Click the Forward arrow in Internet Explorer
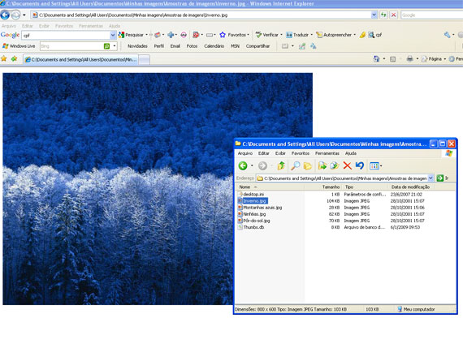Image resolution: width=463 pixels, height=348 pixels. coord(16,15)
